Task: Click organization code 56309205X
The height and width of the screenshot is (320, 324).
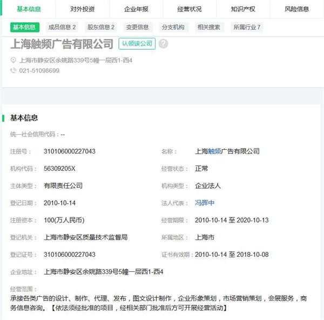Action: click(x=59, y=169)
